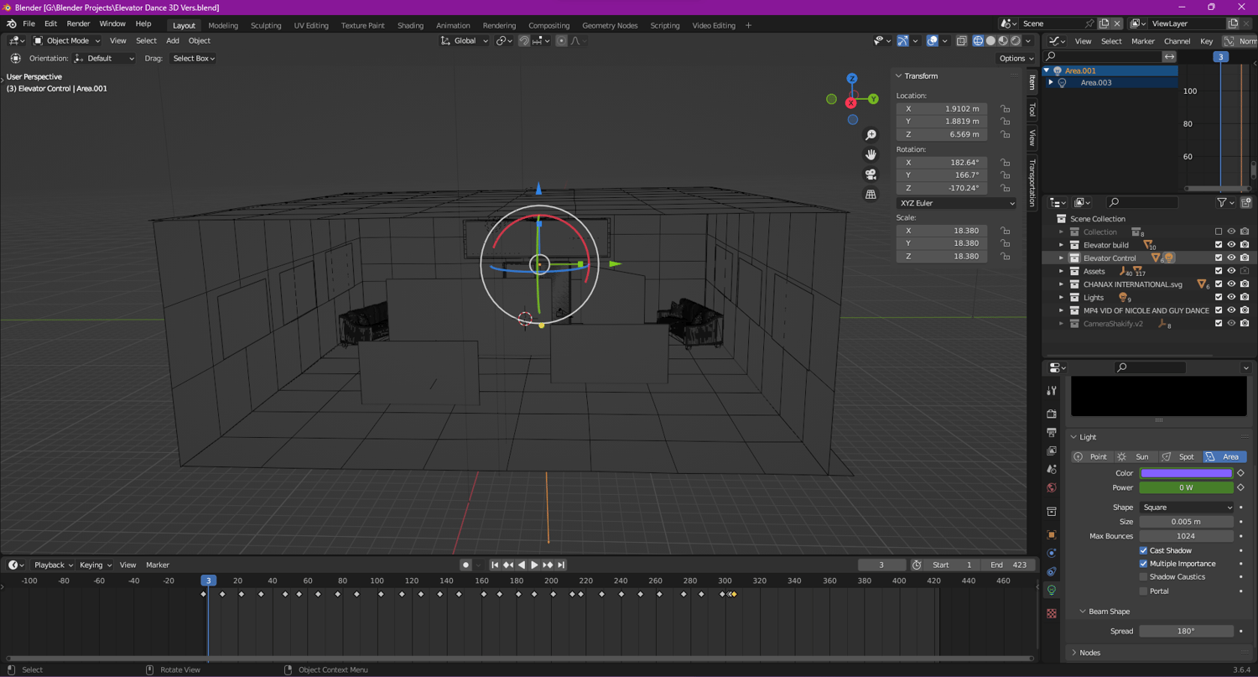
Task: Enable the Portal checkbox
Action: [1143, 591]
